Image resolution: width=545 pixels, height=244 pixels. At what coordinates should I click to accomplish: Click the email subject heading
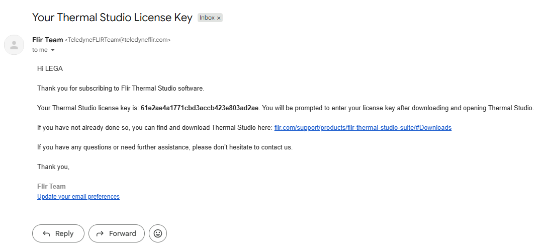pyautogui.click(x=112, y=18)
